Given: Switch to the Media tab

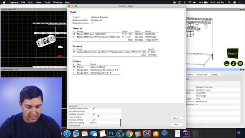Looking at the screenshot, I should [x=189, y=75].
